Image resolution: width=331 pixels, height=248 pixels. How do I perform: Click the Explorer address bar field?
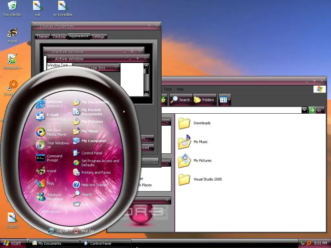click(x=231, y=110)
